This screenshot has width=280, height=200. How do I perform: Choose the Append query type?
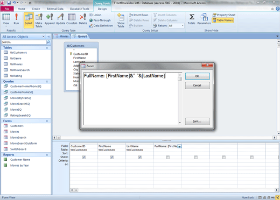point(50,19)
